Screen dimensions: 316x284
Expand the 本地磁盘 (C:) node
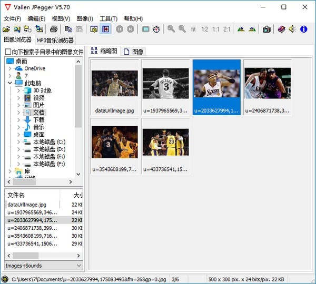(x=19, y=142)
